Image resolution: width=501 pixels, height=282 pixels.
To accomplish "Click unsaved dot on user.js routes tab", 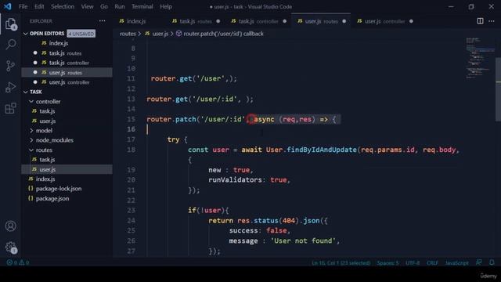I will [344, 21].
